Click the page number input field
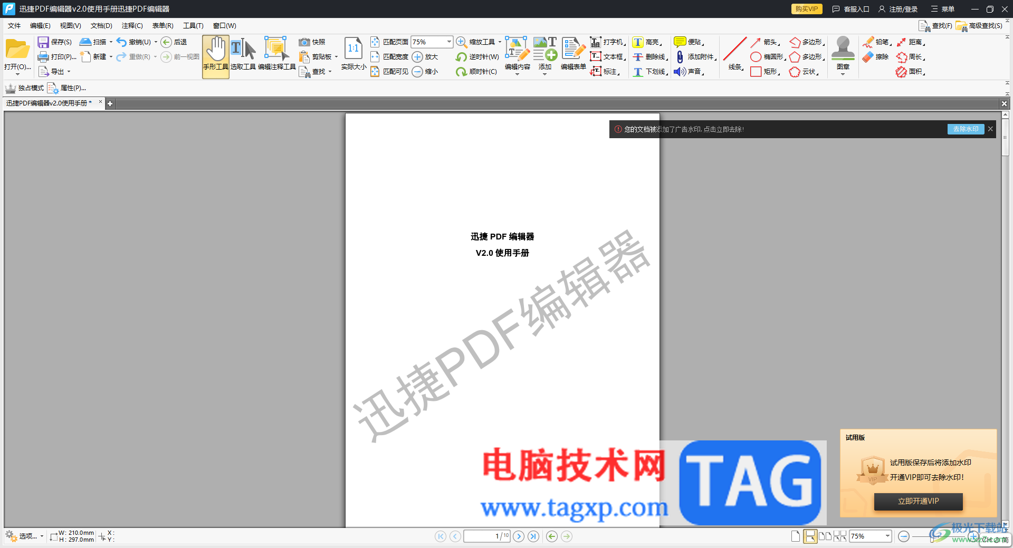Viewport: 1013px width, 548px height. click(487, 536)
